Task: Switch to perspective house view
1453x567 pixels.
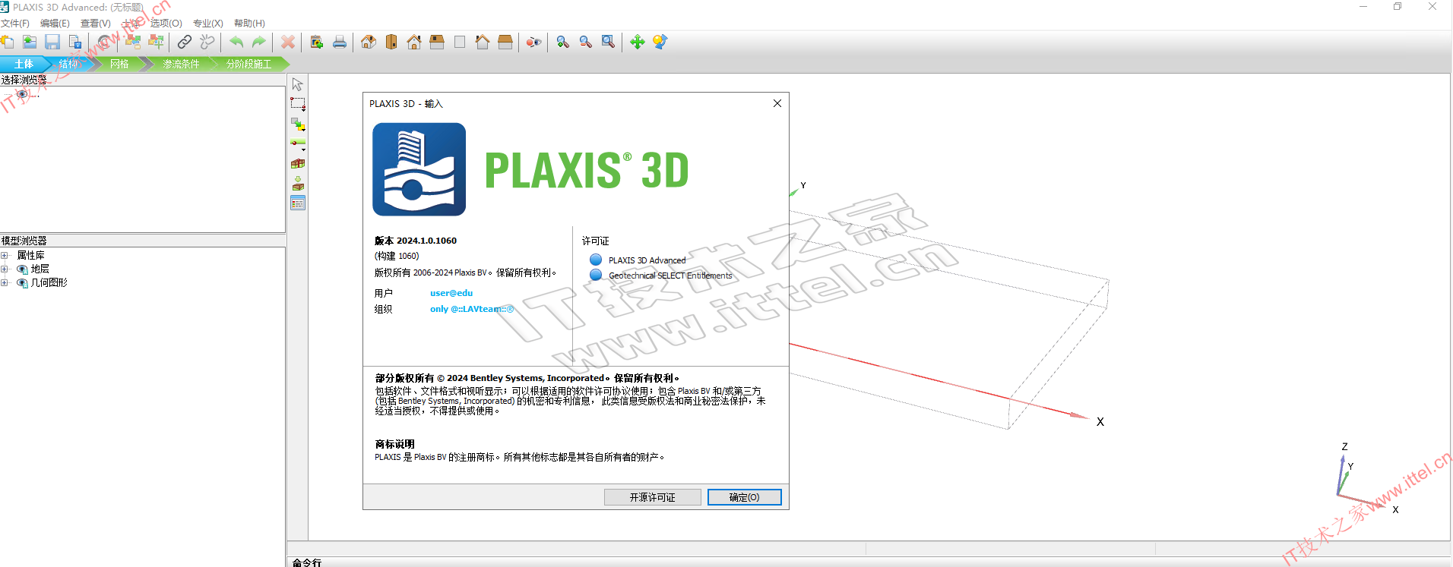Action: [369, 42]
